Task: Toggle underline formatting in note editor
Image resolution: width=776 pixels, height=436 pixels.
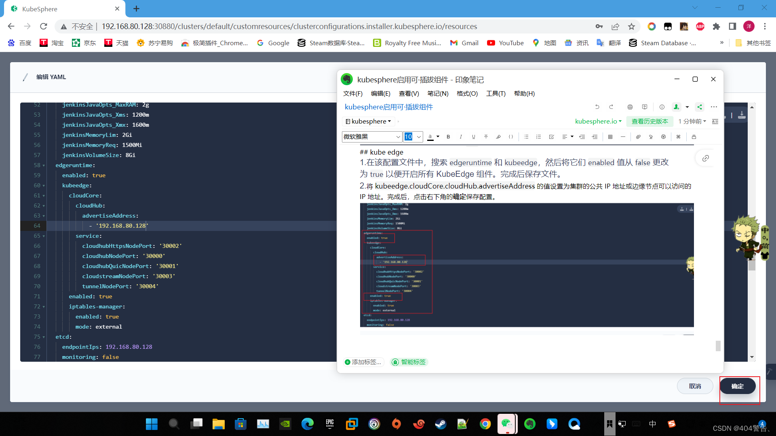Action: coord(474,137)
